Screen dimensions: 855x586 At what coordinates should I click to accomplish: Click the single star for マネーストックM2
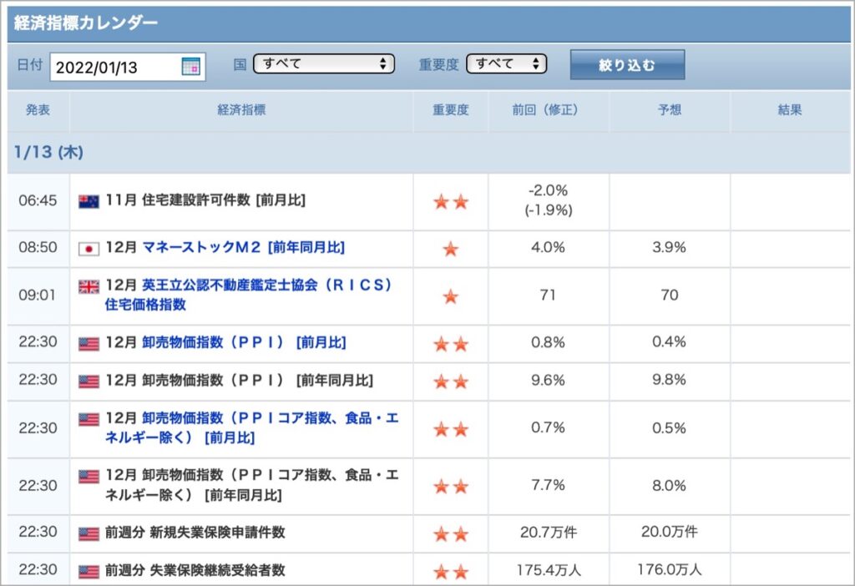450,249
